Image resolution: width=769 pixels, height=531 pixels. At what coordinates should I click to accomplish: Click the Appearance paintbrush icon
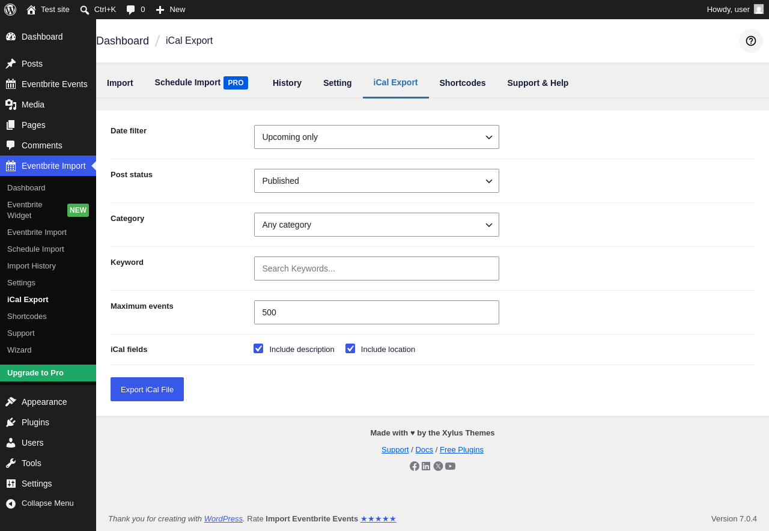(11, 402)
